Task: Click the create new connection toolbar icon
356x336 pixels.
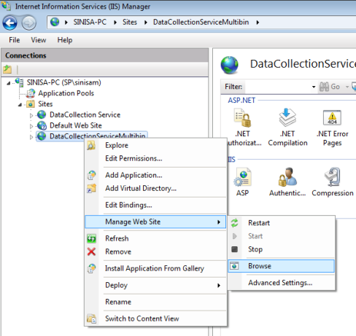Action: point(7,69)
